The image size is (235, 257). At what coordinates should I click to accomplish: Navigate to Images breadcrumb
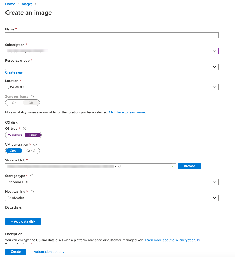(x=26, y=4)
